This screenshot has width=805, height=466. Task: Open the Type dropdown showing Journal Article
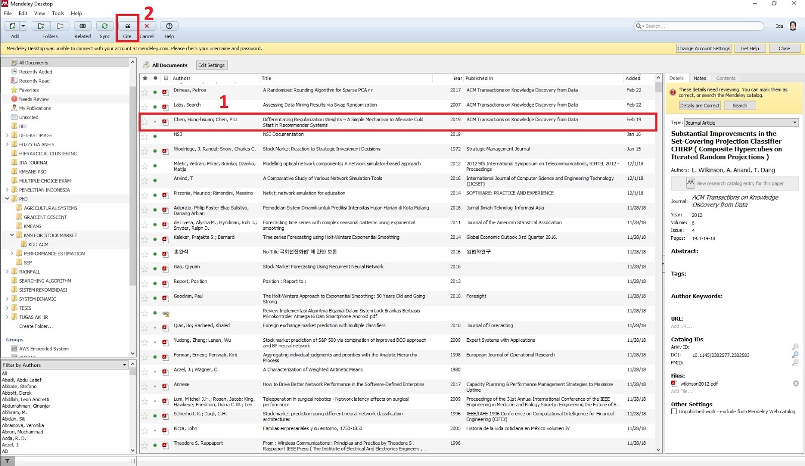[742, 123]
